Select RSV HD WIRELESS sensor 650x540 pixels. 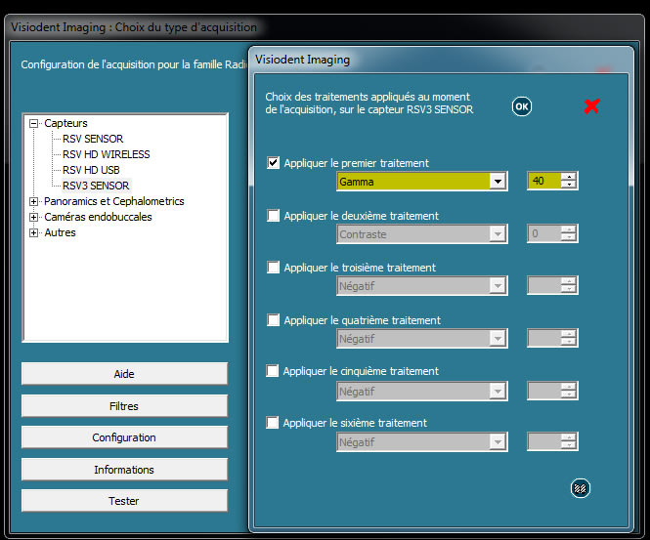tap(106, 154)
